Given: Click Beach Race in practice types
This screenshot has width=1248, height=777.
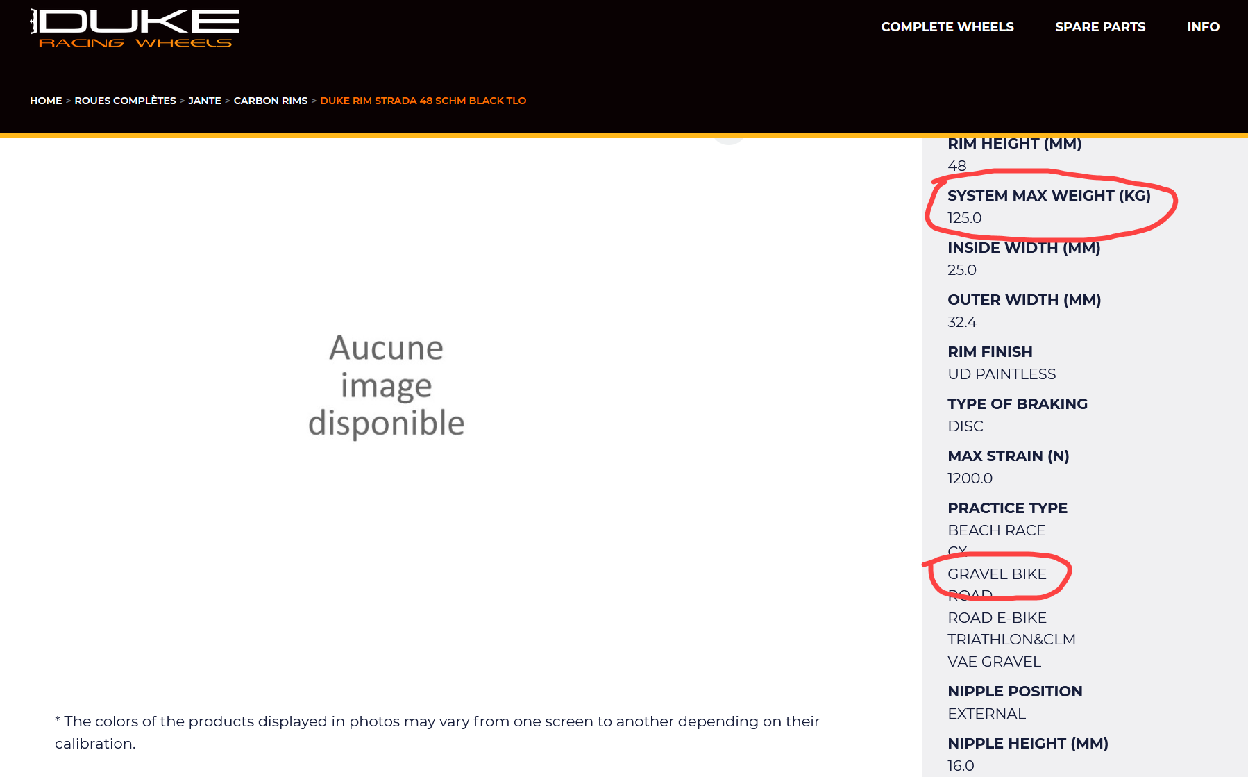Looking at the screenshot, I should (x=996, y=530).
